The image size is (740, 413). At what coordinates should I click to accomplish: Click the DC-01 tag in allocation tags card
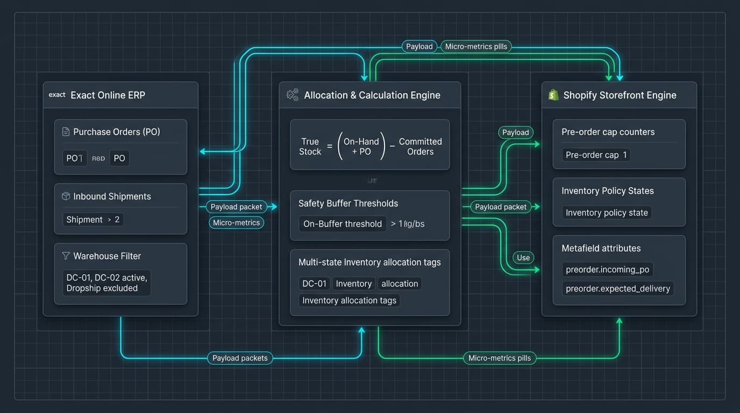click(x=315, y=283)
